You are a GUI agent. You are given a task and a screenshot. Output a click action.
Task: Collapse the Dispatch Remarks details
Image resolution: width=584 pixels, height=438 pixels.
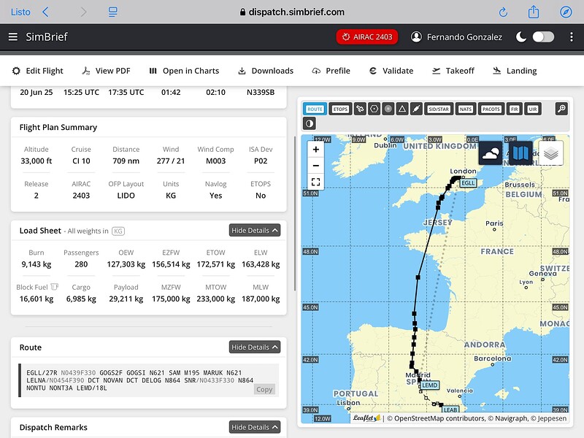point(255,427)
